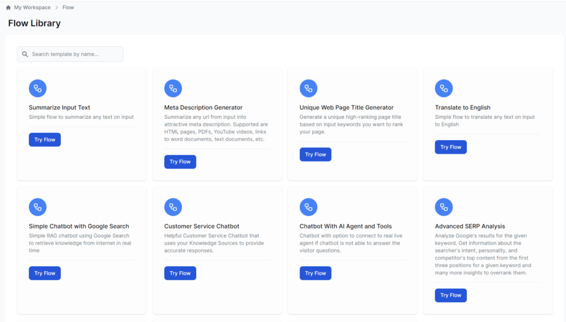The width and height of the screenshot is (566, 322).
Task: Click the Translate to English flow icon
Action: click(x=444, y=88)
